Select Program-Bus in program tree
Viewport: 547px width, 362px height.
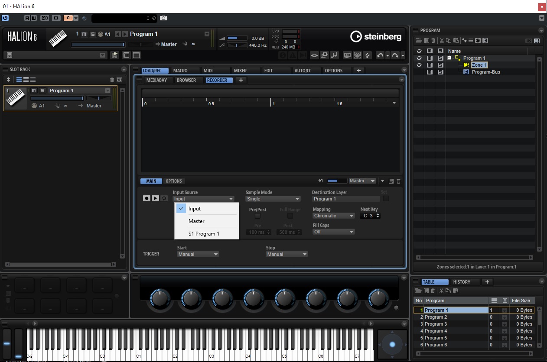pyautogui.click(x=486, y=72)
